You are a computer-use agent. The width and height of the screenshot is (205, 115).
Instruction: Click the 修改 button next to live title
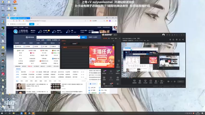click(x=138, y=39)
